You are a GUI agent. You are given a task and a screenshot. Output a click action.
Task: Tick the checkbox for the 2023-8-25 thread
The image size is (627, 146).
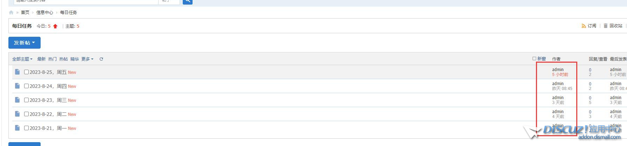click(26, 72)
